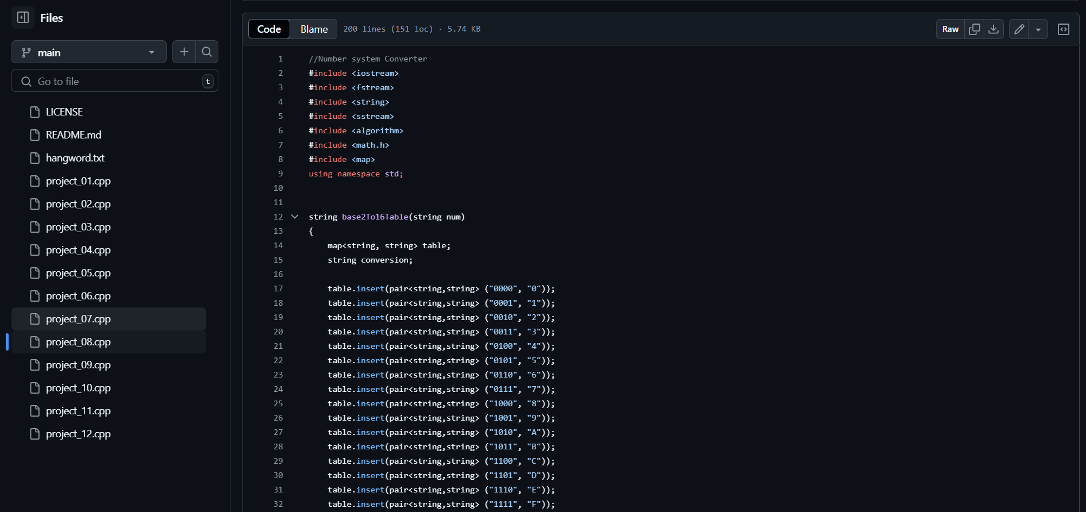Click the base2To16Table function name

click(x=375, y=217)
